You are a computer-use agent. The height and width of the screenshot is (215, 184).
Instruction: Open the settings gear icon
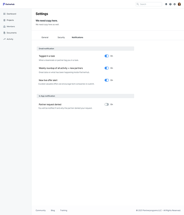pos(175,4)
